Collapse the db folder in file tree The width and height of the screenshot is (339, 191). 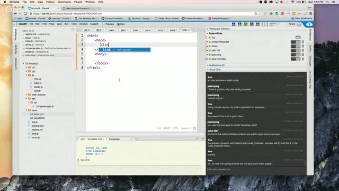pyautogui.click(x=26, y=75)
